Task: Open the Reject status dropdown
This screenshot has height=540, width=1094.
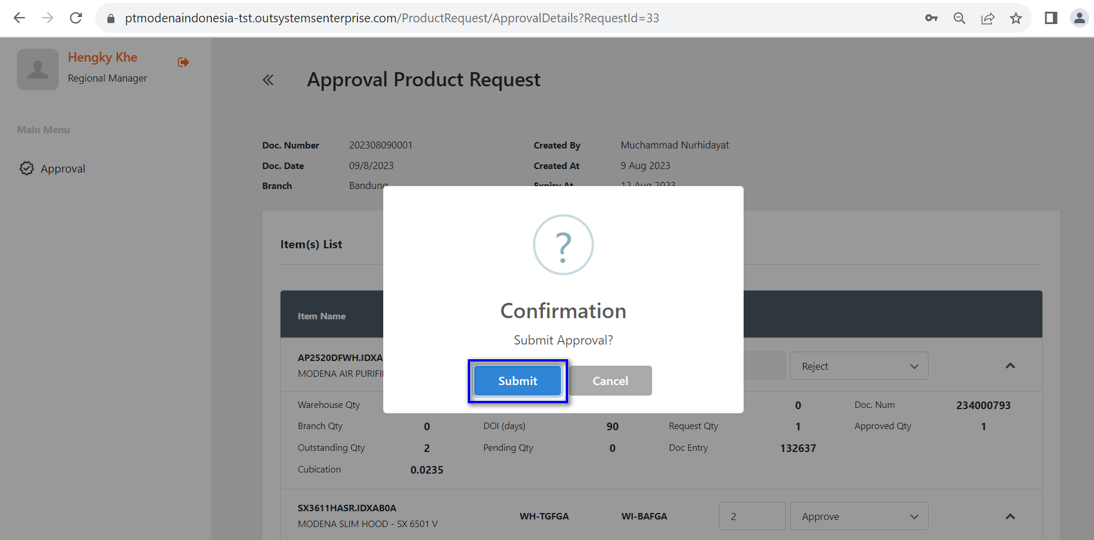Action: pos(859,366)
